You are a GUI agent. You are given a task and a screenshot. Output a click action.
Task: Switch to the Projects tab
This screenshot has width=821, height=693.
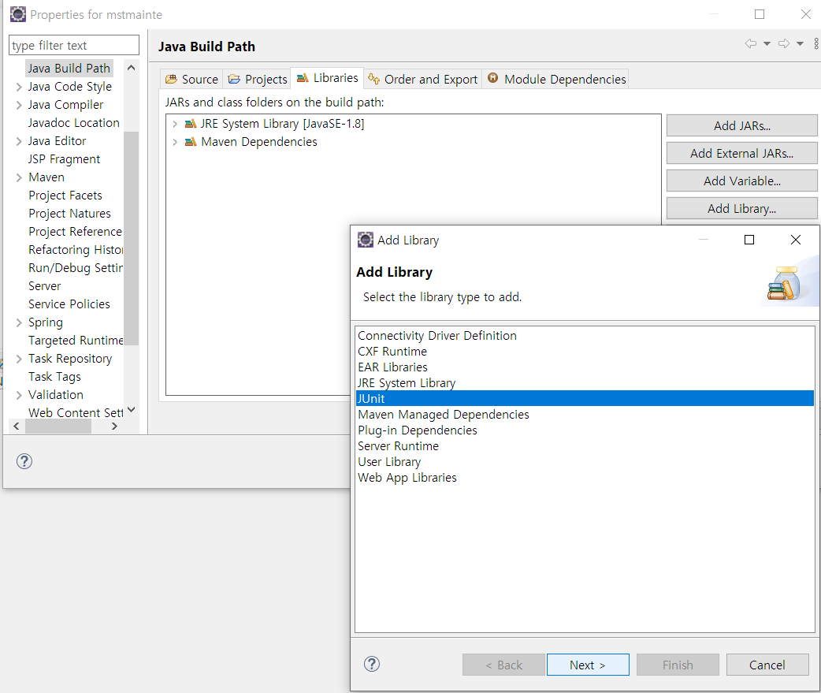pos(258,79)
